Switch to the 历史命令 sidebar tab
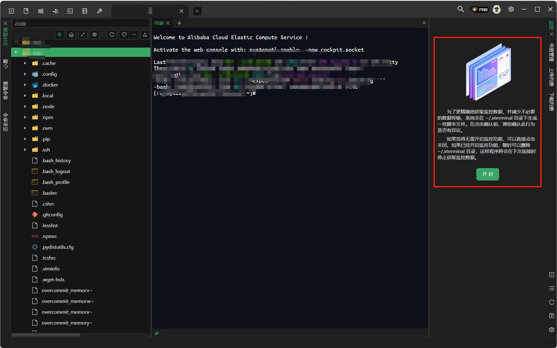This screenshot has height=348, width=557. (x=6, y=122)
